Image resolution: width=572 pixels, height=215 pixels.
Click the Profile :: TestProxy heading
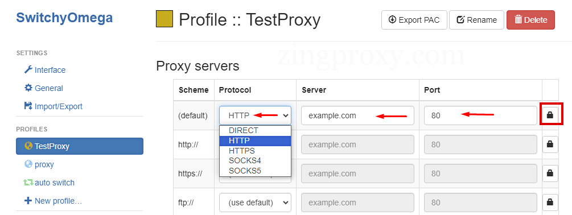pos(249,20)
